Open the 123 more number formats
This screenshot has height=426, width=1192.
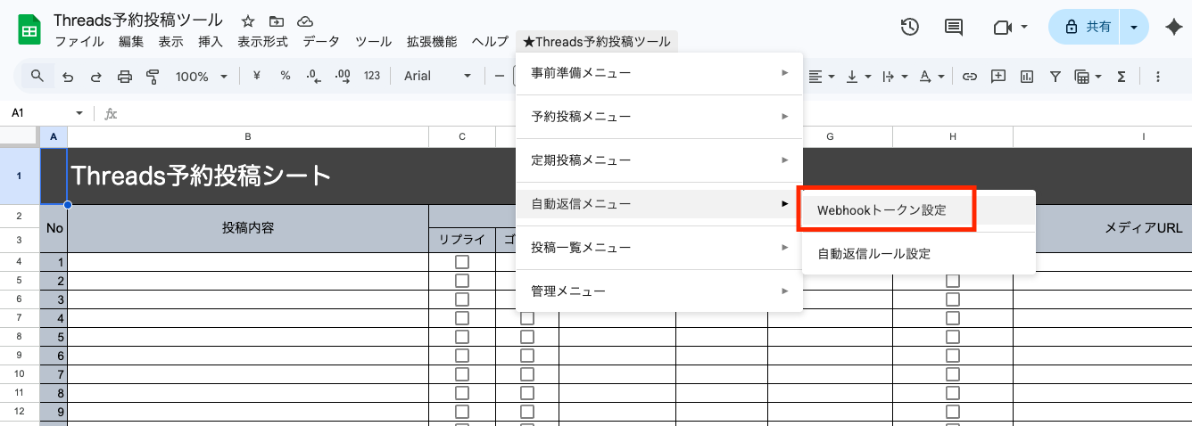(372, 76)
